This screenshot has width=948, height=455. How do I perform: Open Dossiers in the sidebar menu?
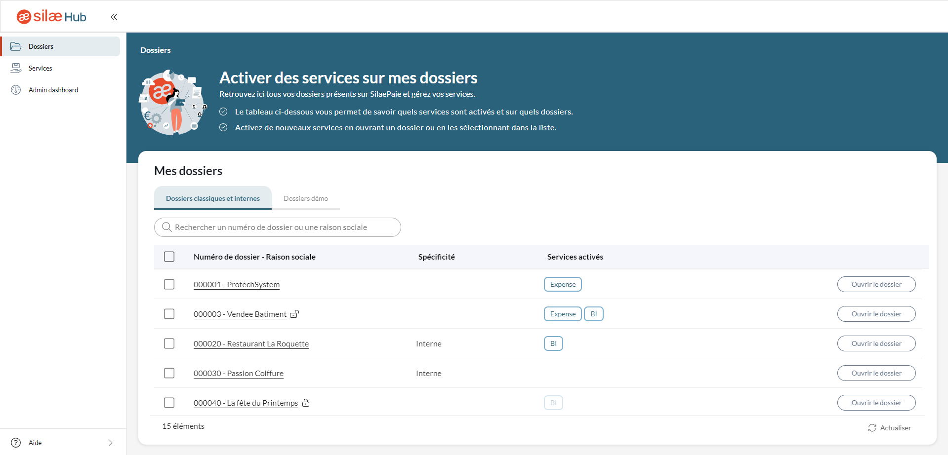point(60,46)
